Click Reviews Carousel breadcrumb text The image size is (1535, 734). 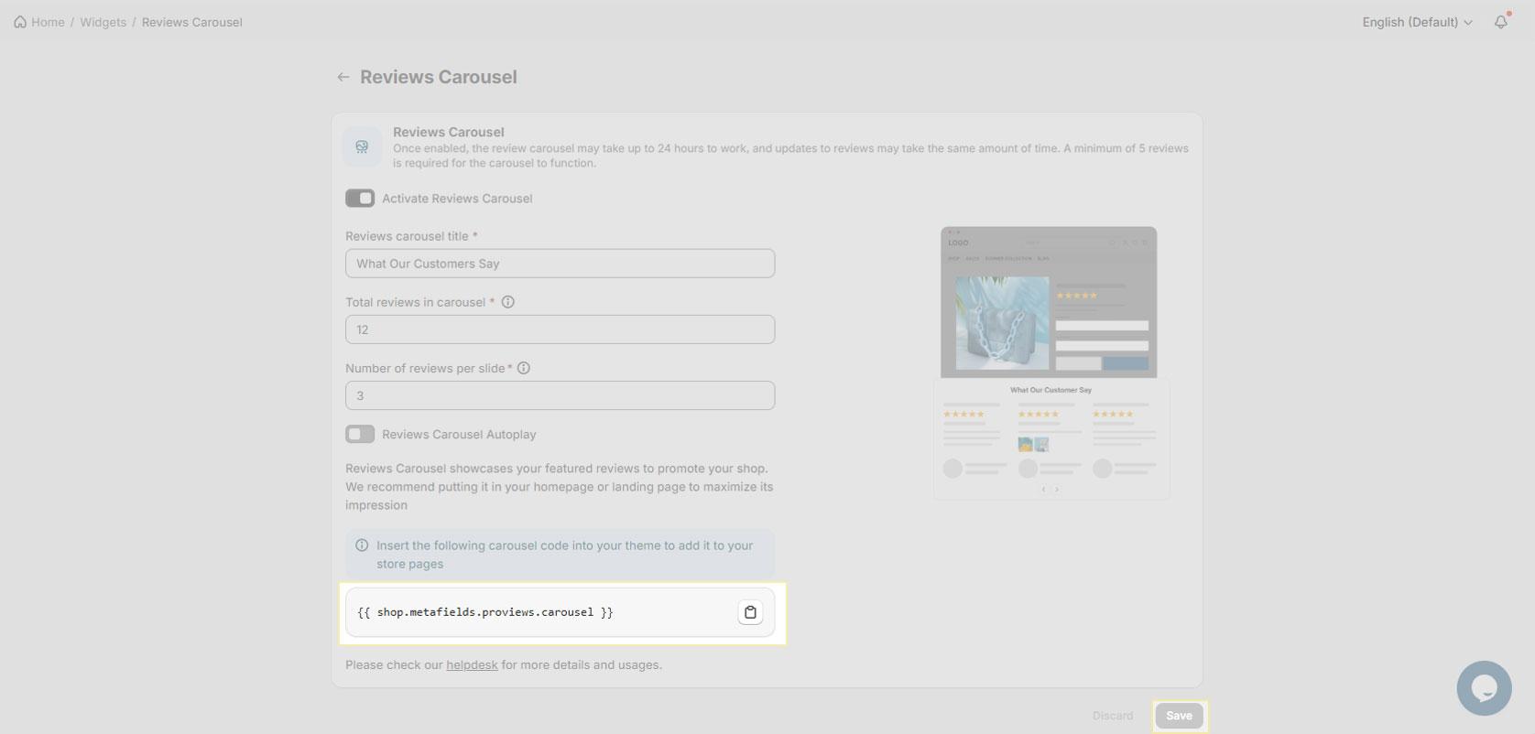click(192, 22)
